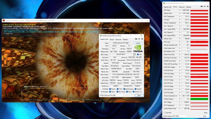Enable the Log to file checkbox
Image resolution: width=211 pixels, height=119 pixels.
[165, 113]
